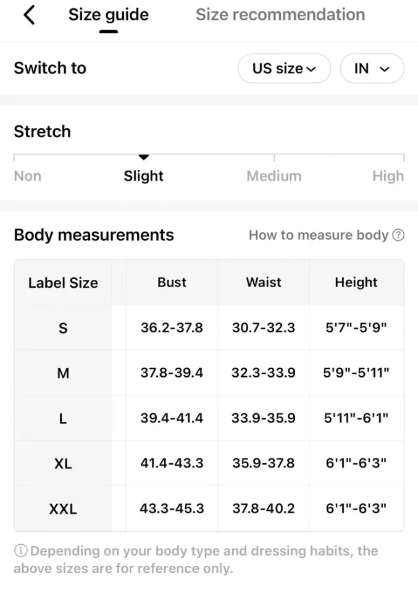Open How to measure body link
Viewport: 418px width, 593px height.
[318, 235]
